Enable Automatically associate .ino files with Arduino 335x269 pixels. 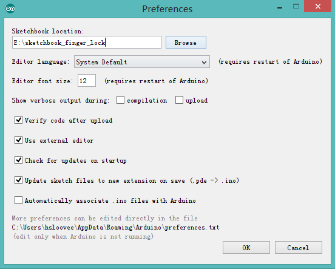(18, 200)
